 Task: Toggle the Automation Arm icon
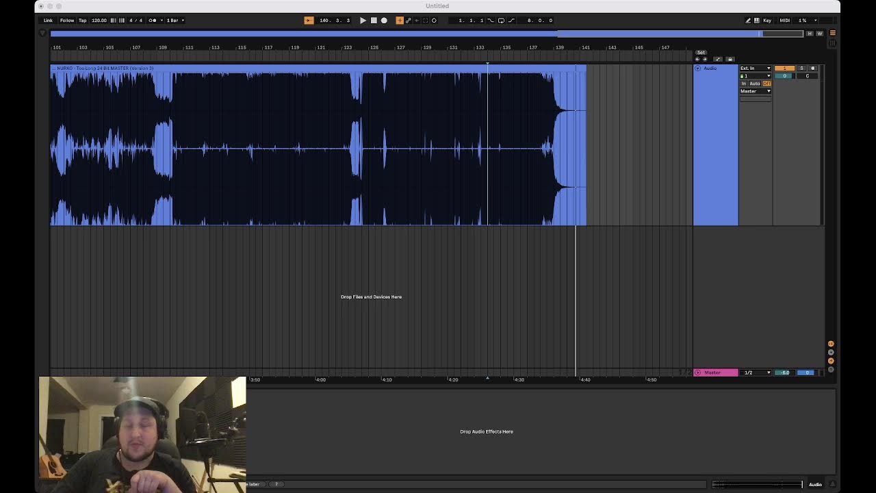click(x=409, y=21)
